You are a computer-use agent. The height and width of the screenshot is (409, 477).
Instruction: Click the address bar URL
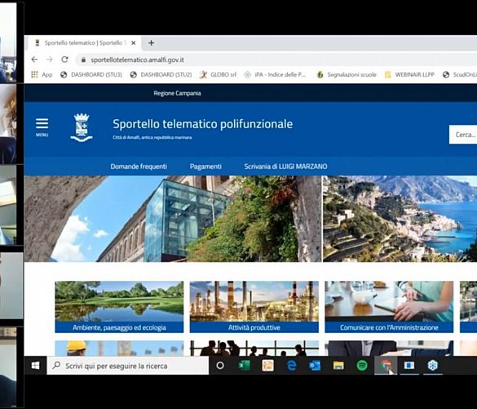pyautogui.click(x=137, y=60)
